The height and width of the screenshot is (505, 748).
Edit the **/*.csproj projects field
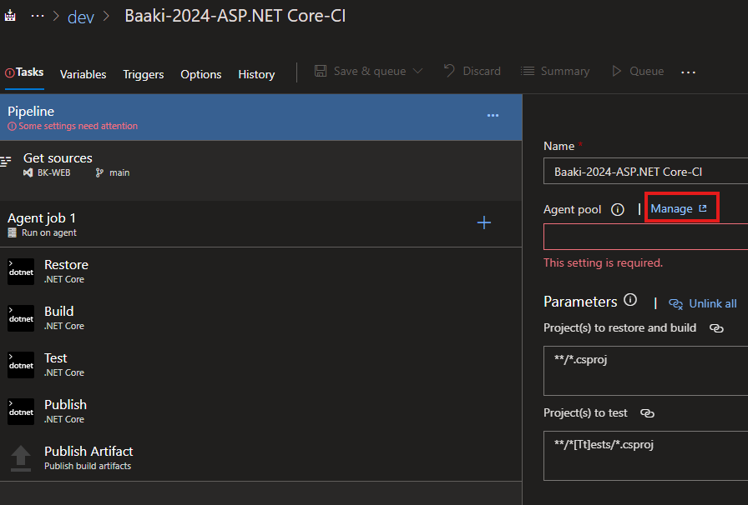coord(645,371)
